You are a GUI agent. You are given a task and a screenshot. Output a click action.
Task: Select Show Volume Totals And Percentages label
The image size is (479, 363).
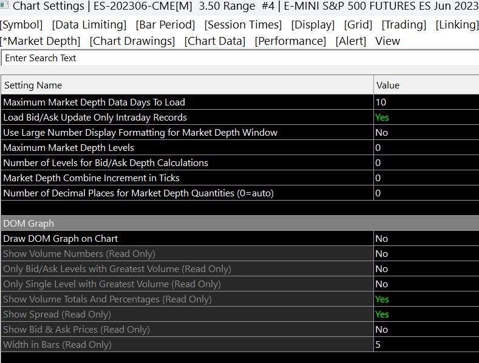tap(107, 299)
